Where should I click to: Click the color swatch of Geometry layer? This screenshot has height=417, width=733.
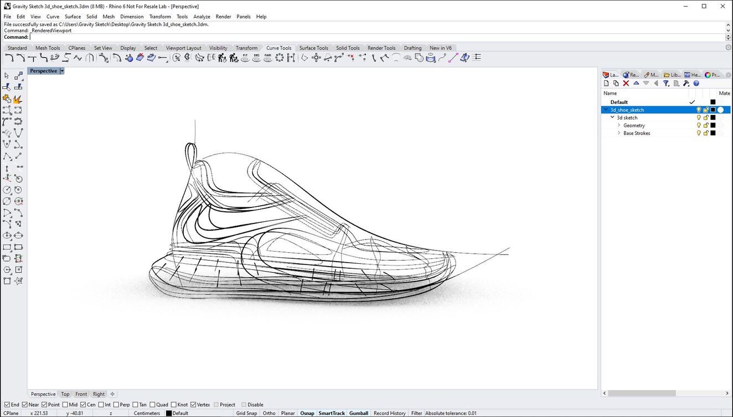(x=713, y=126)
